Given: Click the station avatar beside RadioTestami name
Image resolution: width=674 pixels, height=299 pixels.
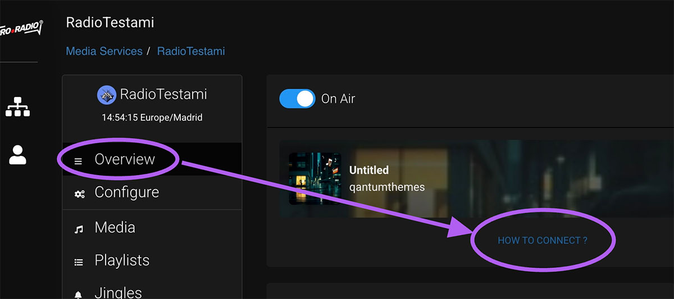Looking at the screenshot, I should click(x=107, y=95).
